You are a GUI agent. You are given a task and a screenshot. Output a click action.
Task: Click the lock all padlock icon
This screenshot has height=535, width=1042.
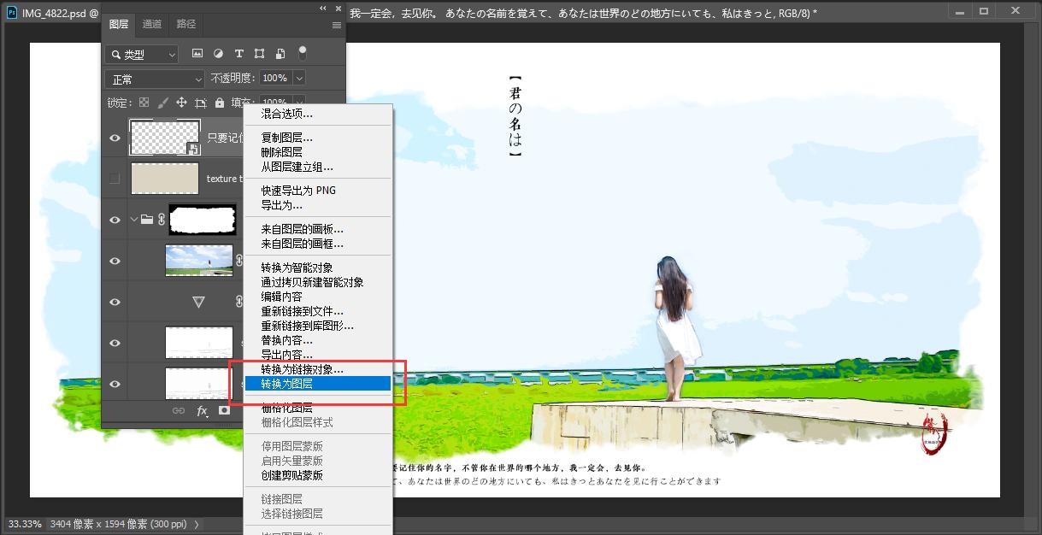pos(220,103)
